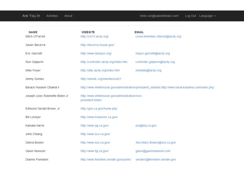
Task: Open vice-president-biden whitehouse link
Action: tap(111, 98)
